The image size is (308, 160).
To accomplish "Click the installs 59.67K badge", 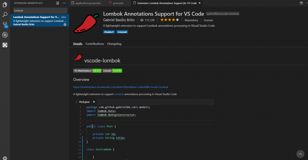I will point(112,71).
